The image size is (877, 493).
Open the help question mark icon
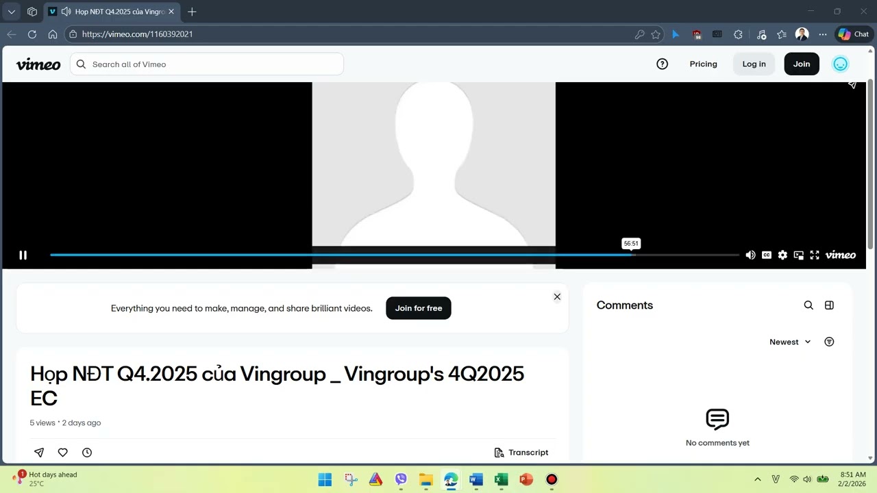(x=663, y=64)
